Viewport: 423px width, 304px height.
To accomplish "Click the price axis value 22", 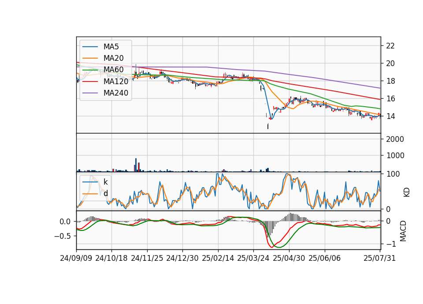I will pos(390,46).
